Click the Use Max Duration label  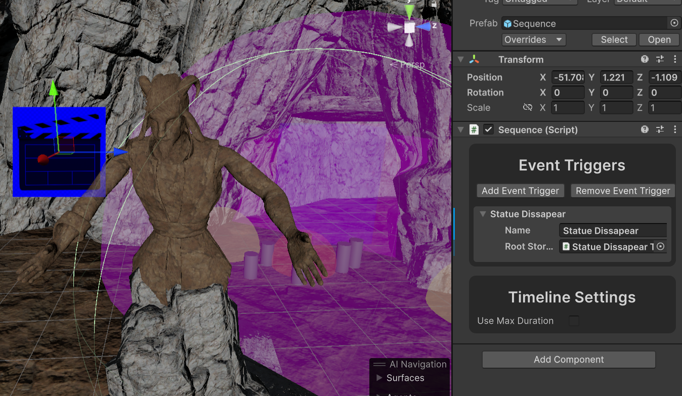[516, 321]
